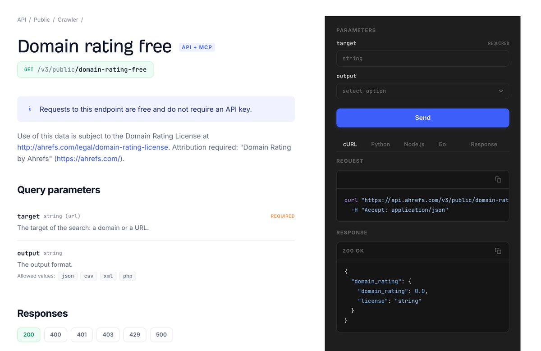The image size is (541, 351).
Task: Click the 200 OK status label
Action: pos(353,251)
